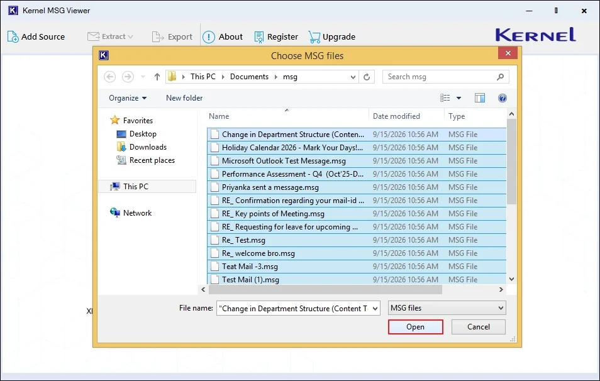Click the vertical scrollbar down arrow
The height and width of the screenshot is (381, 600).
click(511, 279)
